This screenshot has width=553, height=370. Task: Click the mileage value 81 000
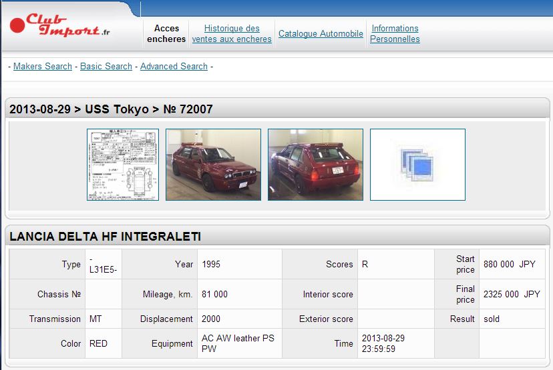(214, 294)
